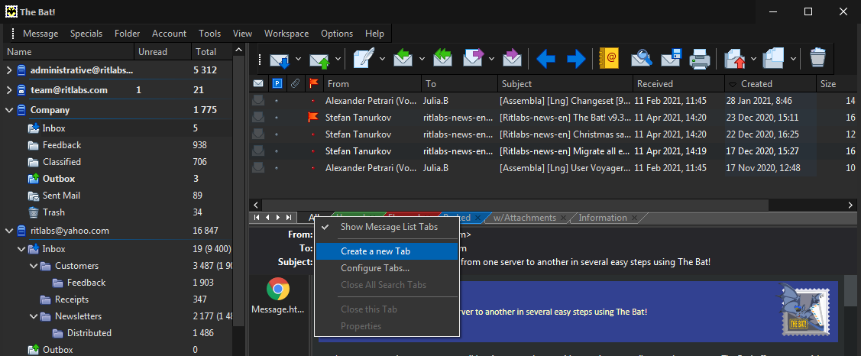861x356 pixels.
Task: Switch to the w/Attachments tab
Action: coord(524,218)
